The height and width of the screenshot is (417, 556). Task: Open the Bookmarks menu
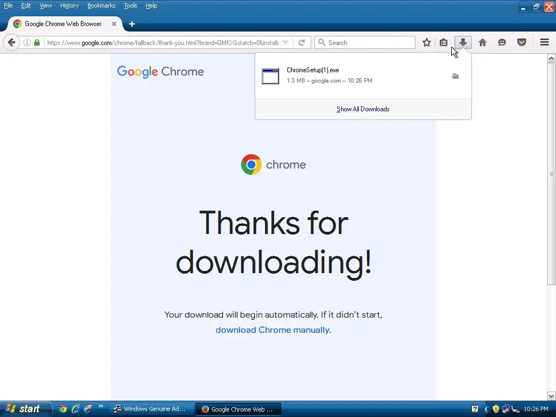tap(102, 5)
